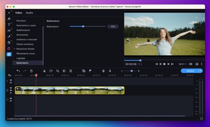Image resolution: width=210 pixels, height=127 pixels.
Task: Open the Titles tool in sidebar
Action: (x=9, y=25)
